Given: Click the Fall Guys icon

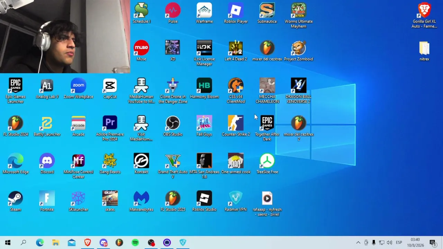Looking at the screenshot, I should 204,126.
